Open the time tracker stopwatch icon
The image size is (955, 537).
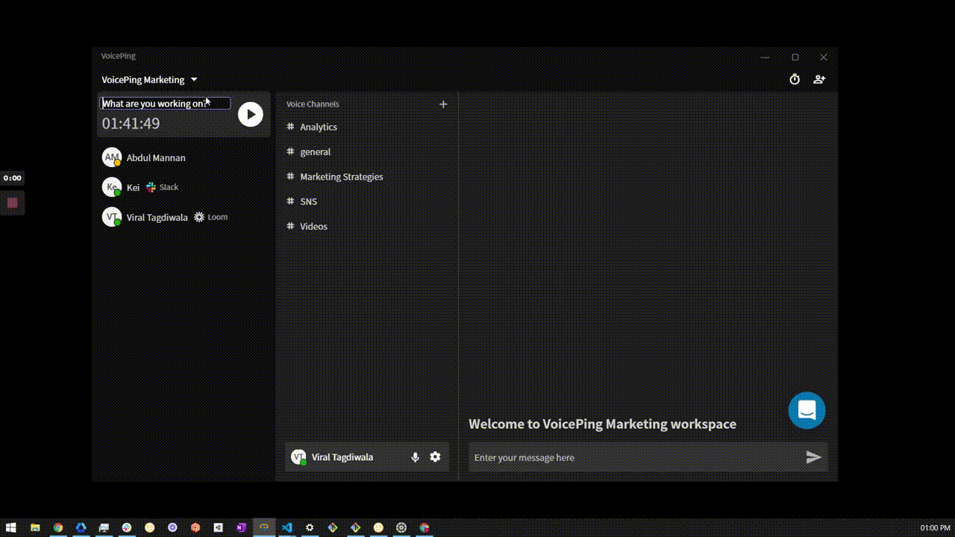point(795,79)
